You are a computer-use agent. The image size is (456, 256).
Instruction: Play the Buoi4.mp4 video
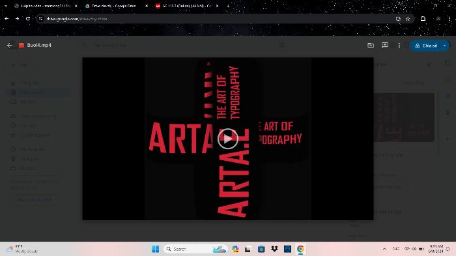coord(228,139)
